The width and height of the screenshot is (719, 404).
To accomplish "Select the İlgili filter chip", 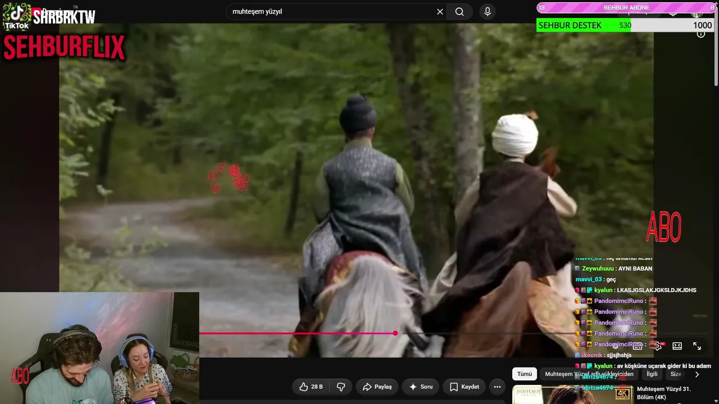I will pos(652,374).
